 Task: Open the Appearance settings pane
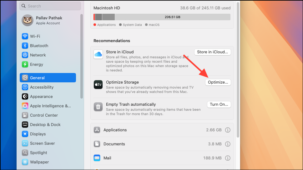tap(41, 96)
